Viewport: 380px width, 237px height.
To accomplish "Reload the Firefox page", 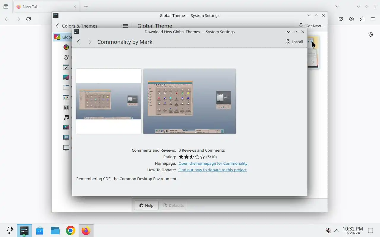I will click(x=28, y=19).
